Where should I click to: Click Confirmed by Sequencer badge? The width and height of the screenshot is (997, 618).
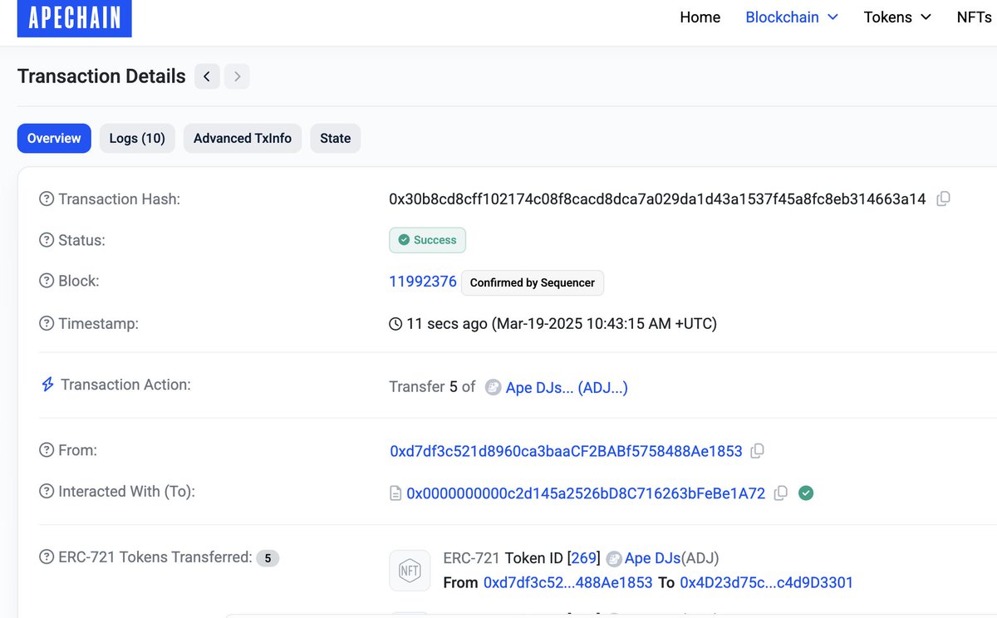[x=533, y=282]
